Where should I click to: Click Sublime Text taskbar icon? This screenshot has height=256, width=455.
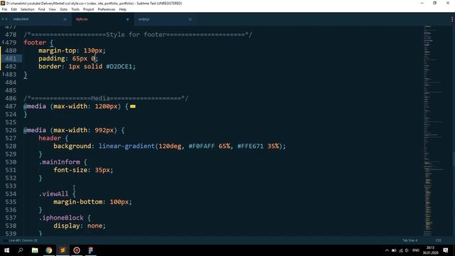coord(63,250)
